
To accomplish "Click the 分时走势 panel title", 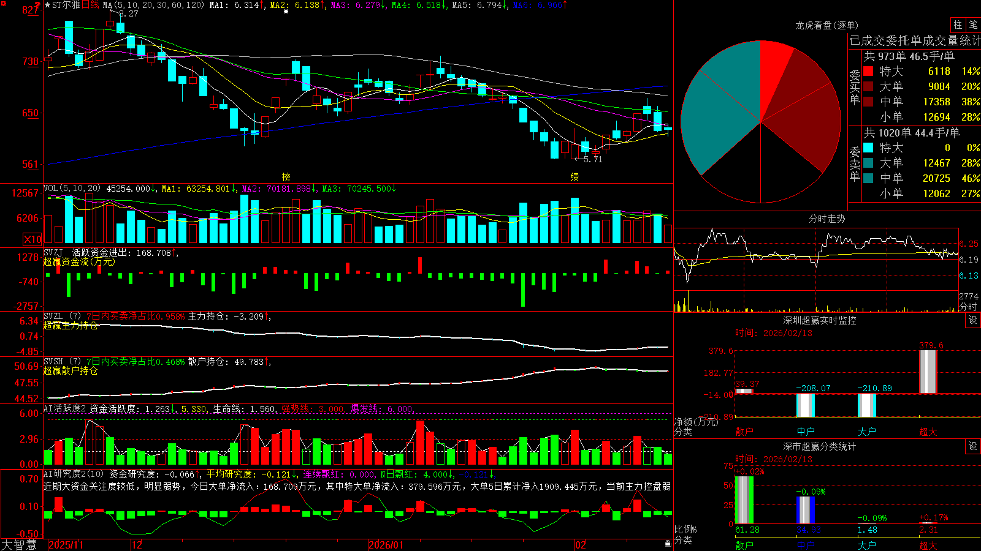I will coord(826,219).
